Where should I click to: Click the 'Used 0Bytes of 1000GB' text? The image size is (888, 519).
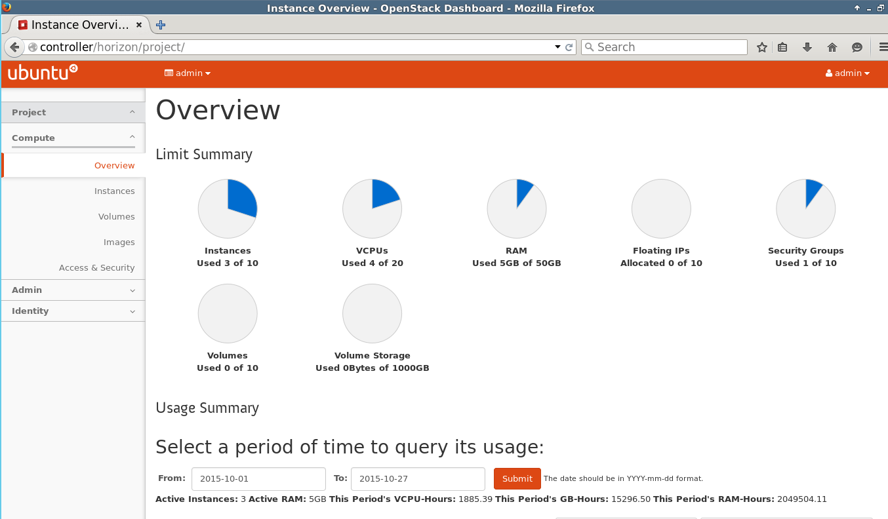373,368
